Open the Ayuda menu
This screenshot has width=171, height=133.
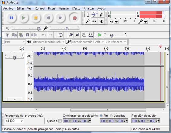[102, 8]
